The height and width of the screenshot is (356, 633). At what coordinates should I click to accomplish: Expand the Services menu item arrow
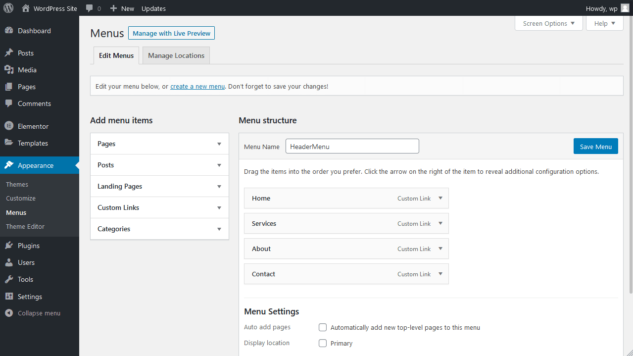[x=440, y=223]
